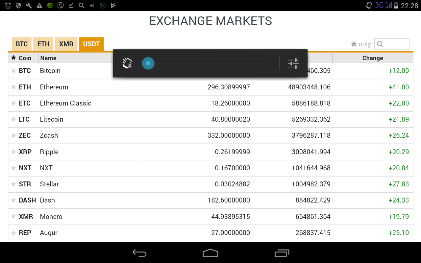Tap the clock showing 22:28
Viewport: 421px width, 263px height.
(x=409, y=6)
